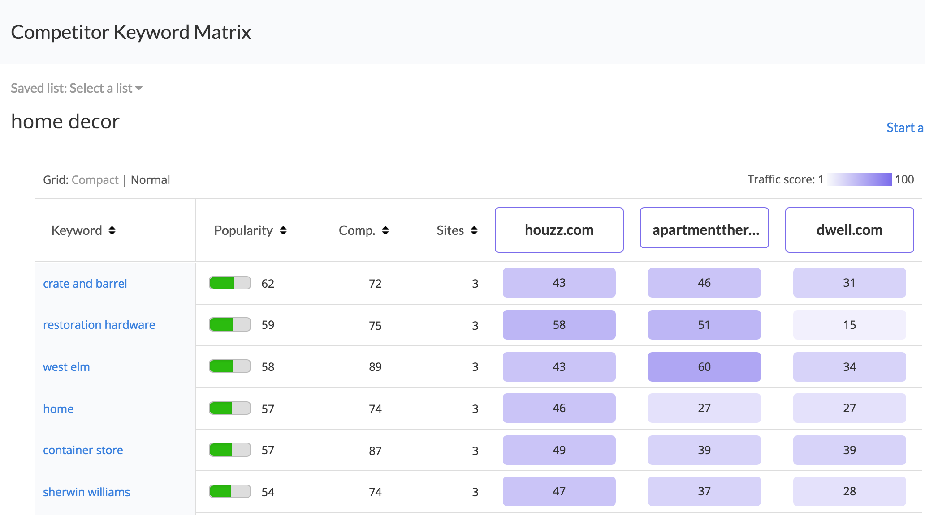This screenshot has height=515, width=925.
Task: Click restoration hardware popularity bar
Action: tap(230, 324)
